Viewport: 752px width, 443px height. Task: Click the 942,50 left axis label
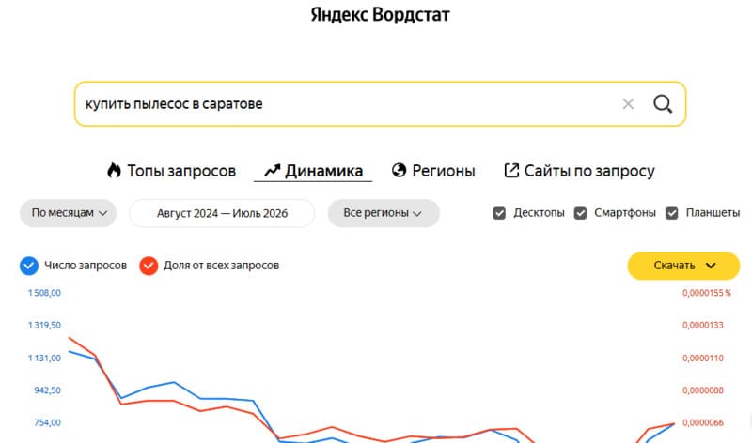pos(47,390)
